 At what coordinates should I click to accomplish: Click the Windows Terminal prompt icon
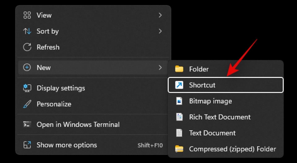click(x=27, y=124)
